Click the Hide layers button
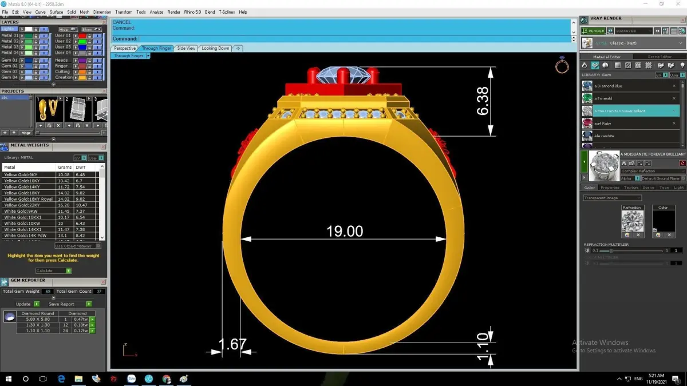The width and height of the screenshot is (687, 386). [68, 29]
